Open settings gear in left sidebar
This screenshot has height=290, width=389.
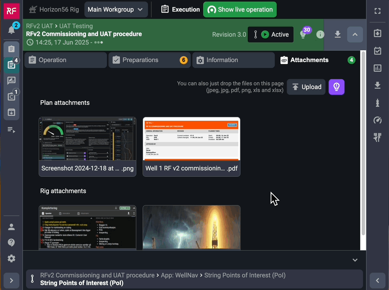click(11, 258)
